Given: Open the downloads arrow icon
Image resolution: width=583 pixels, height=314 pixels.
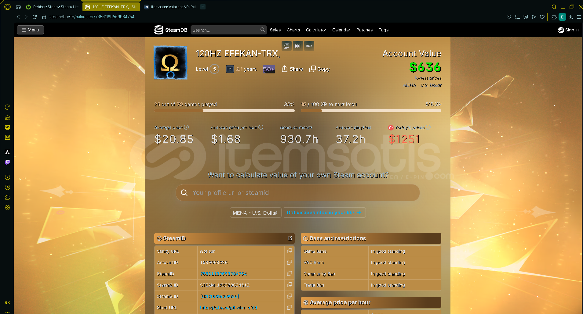Looking at the screenshot, I should click(x=570, y=17).
